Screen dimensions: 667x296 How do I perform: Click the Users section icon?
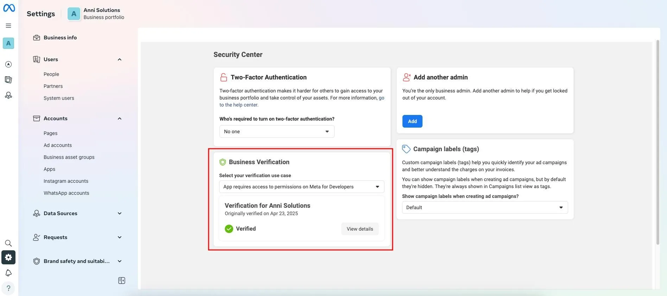pos(37,59)
